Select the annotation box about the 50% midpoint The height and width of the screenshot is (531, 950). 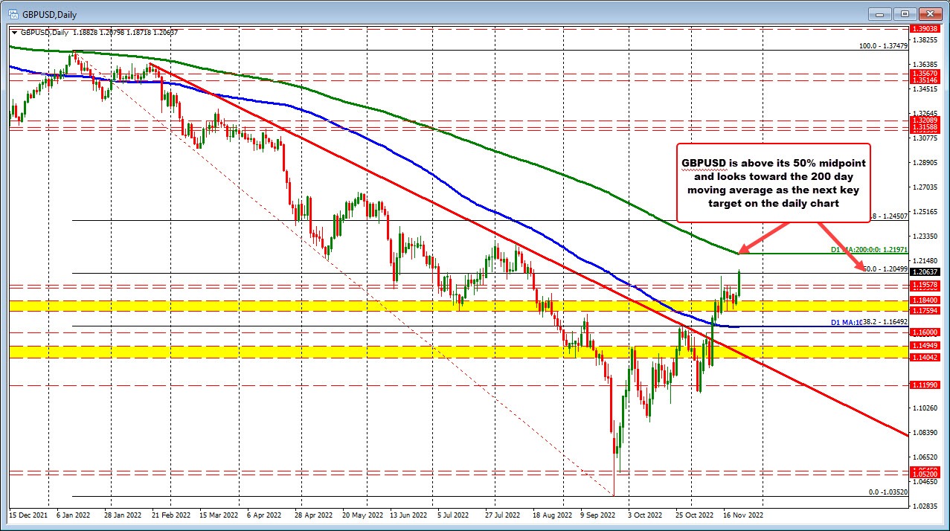(775, 183)
